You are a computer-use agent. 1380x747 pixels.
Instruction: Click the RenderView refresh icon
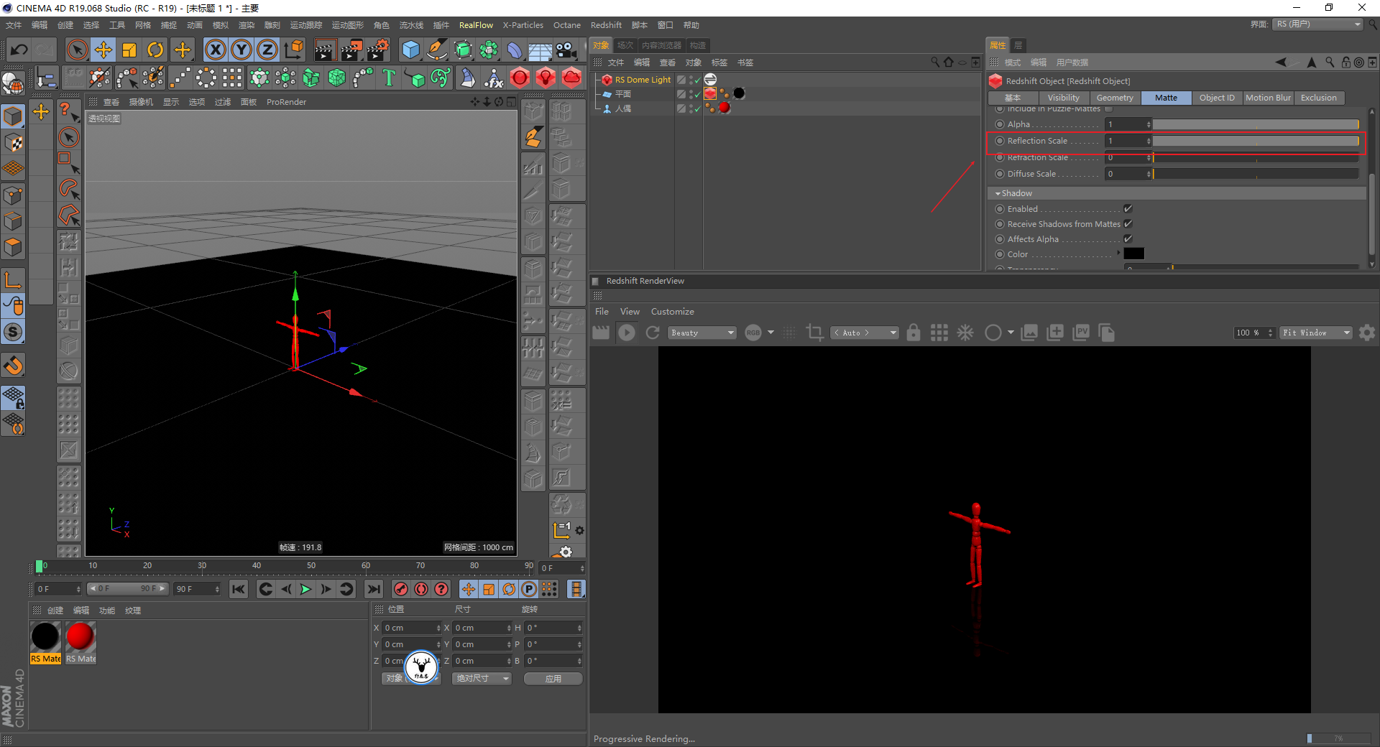[653, 333]
